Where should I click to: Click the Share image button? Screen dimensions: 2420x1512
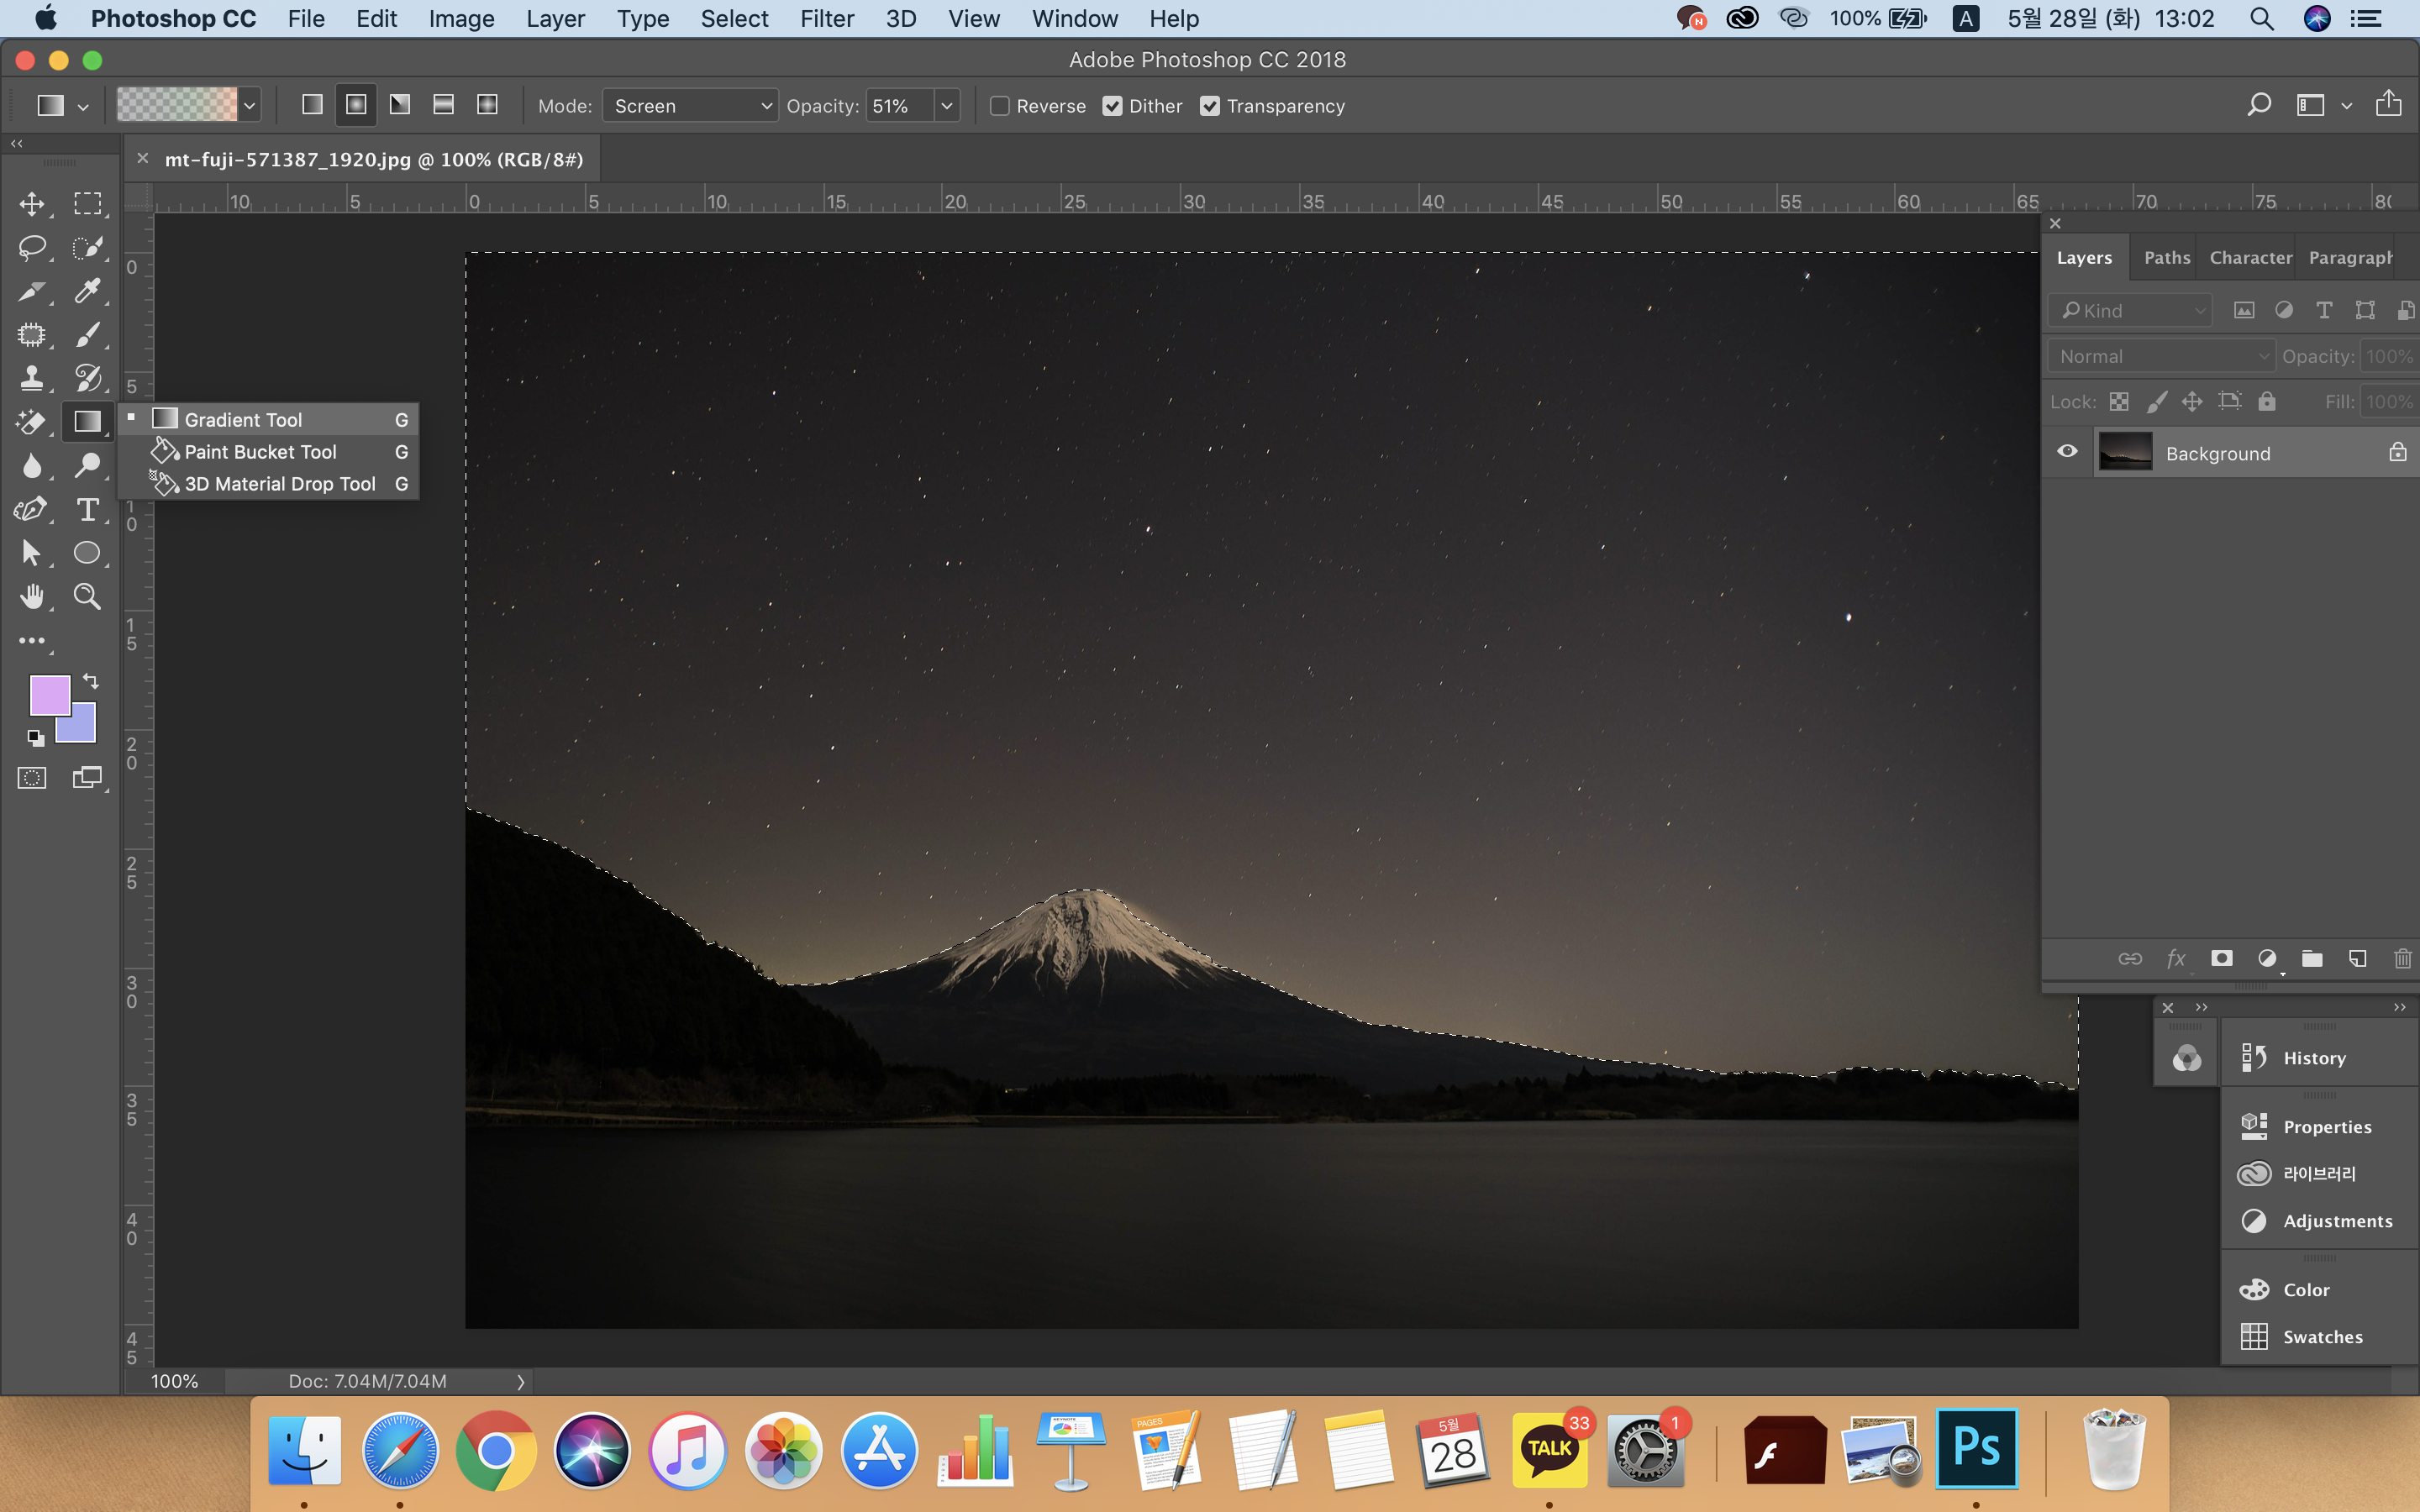point(2388,103)
